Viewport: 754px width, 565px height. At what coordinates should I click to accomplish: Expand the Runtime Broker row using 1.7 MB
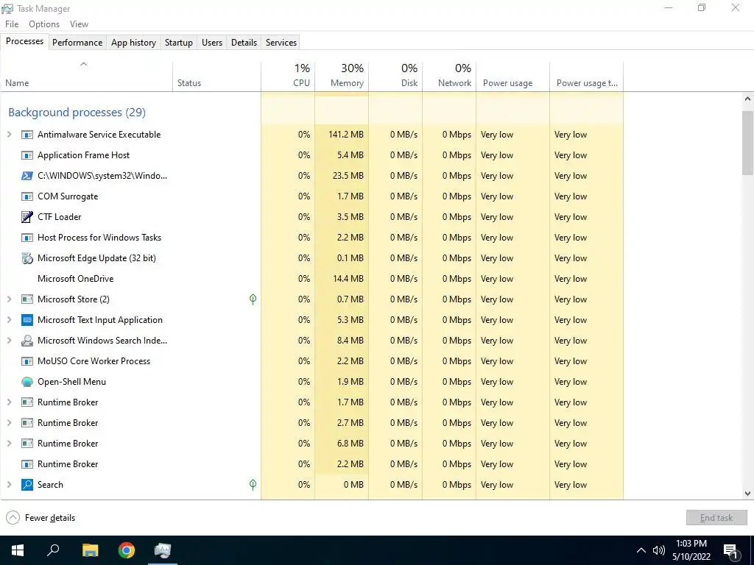(x=9, y=402)
